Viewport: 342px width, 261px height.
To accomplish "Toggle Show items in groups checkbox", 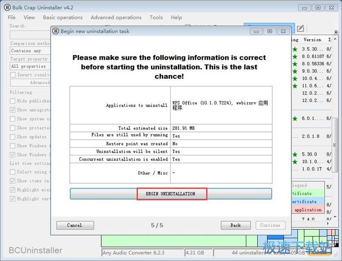I will [x=12, y=181].
